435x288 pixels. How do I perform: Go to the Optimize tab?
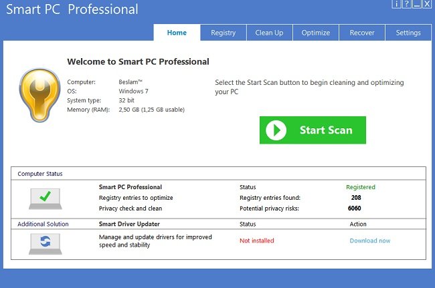pyautogui.click(x=316, y=33)
